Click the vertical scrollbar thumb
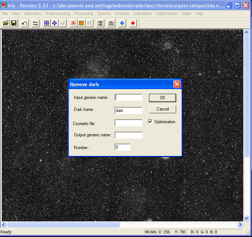The height and width of the screenshot is (237, 252). (246, 96)
